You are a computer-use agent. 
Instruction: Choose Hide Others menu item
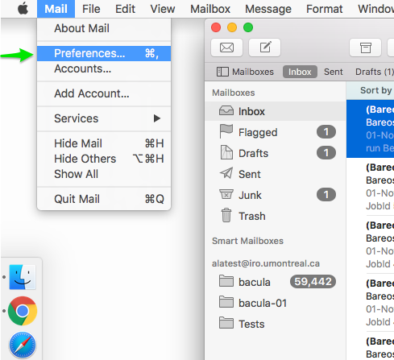104,159
